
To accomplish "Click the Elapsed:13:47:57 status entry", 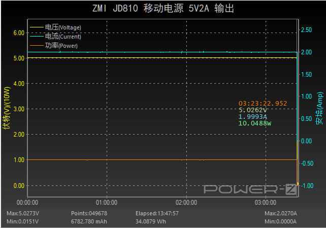I will tap(157, 213).
